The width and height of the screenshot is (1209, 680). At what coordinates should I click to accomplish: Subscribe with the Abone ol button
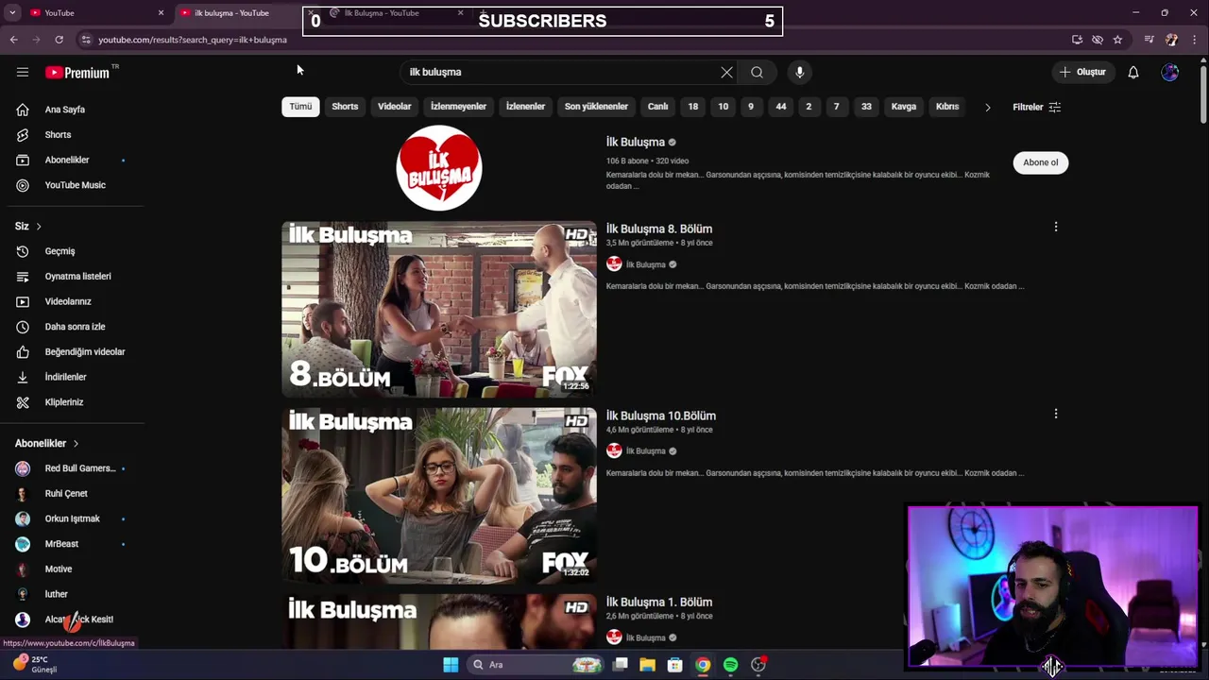coord(1041,162)
